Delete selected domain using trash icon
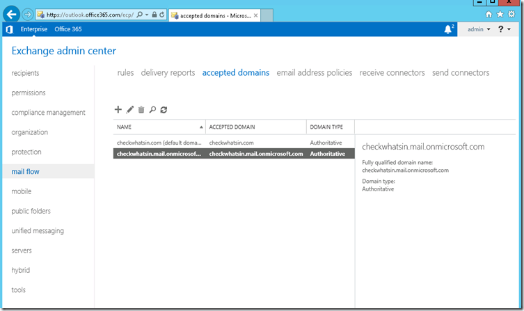 point(141,109)
